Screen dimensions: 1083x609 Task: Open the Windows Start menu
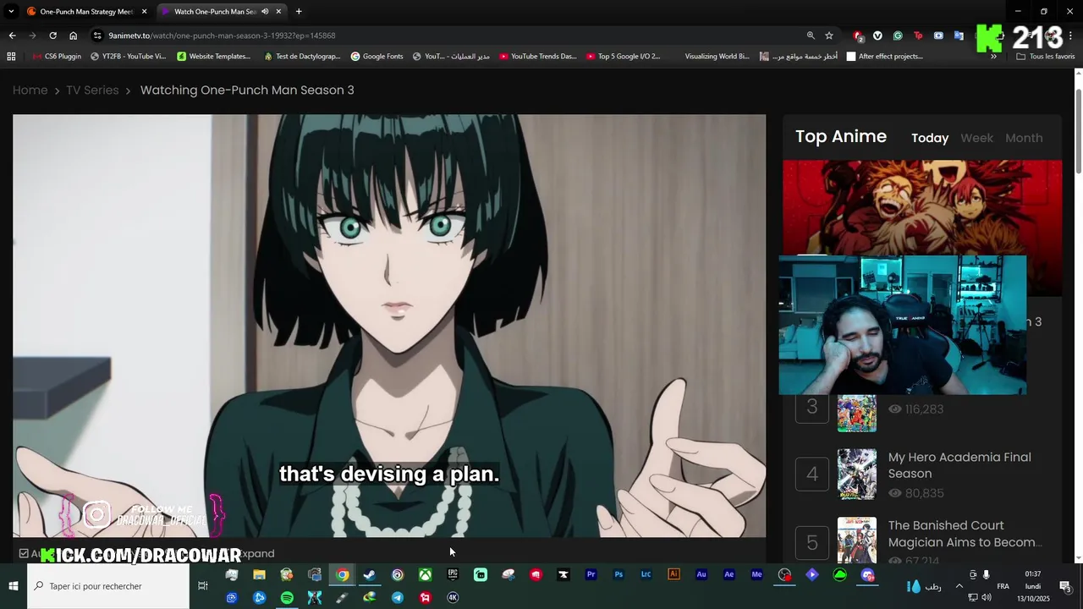pos(14,586)
